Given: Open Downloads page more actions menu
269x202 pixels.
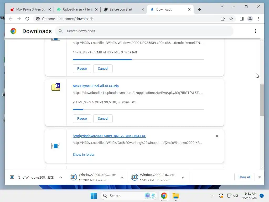Looking at the screenshot, I should tap(255, 31).
